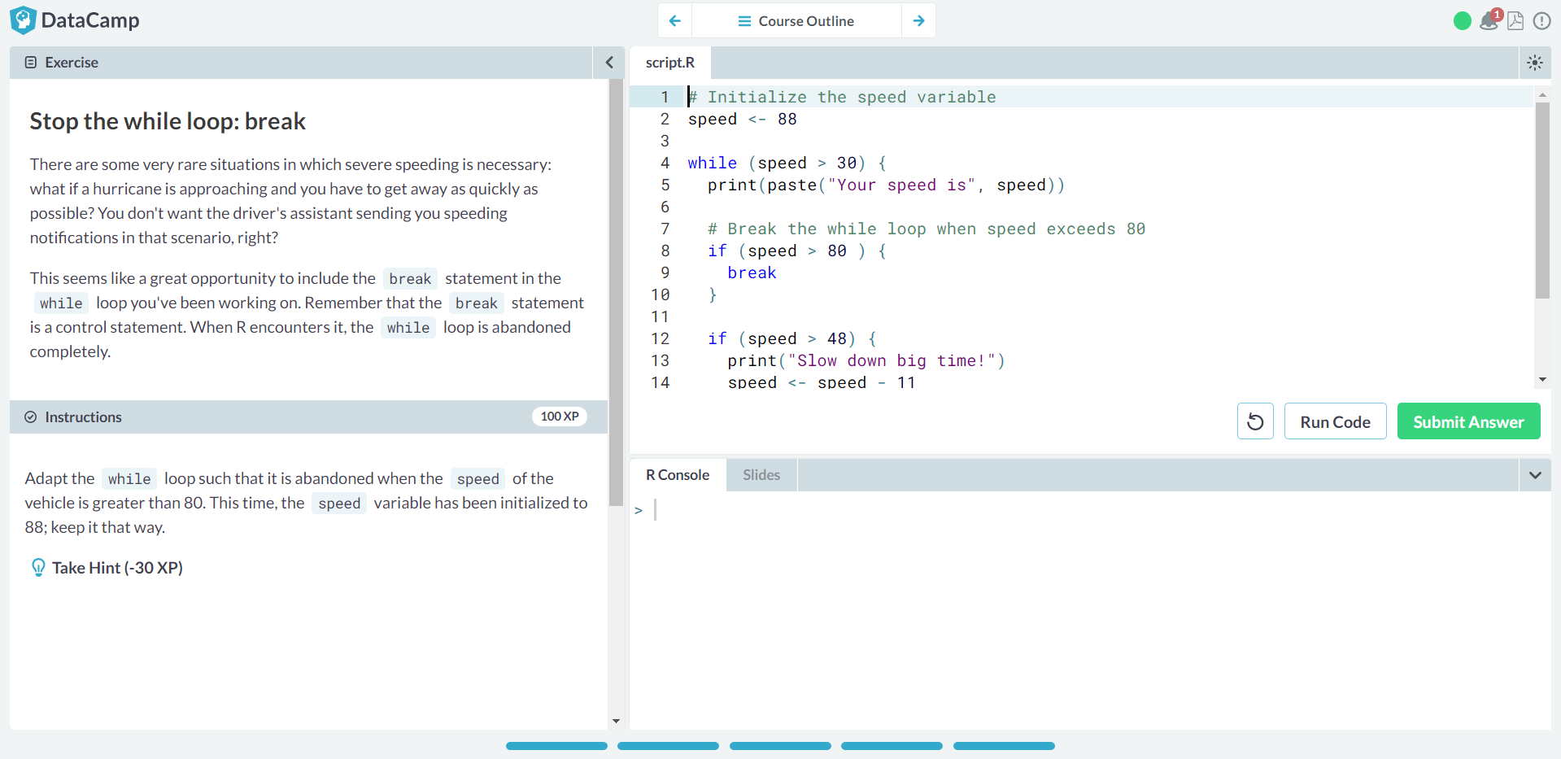Click Run Code

coord(1335,421)
